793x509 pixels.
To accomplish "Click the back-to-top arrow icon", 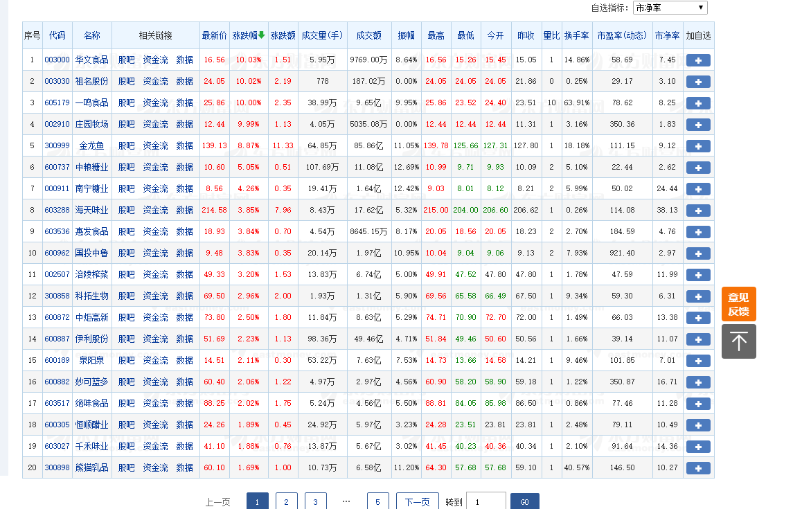I will click(x=738, y=341).
